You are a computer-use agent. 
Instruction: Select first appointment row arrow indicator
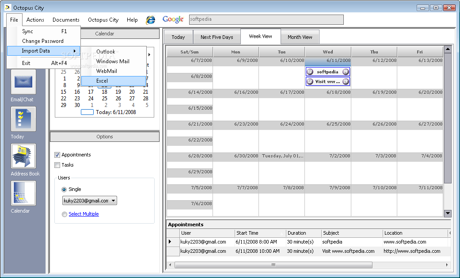point(170,242)
